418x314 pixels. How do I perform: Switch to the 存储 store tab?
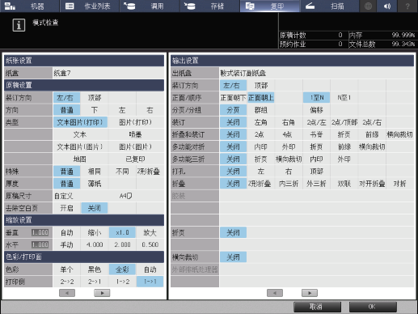click(x=209, y=6)
